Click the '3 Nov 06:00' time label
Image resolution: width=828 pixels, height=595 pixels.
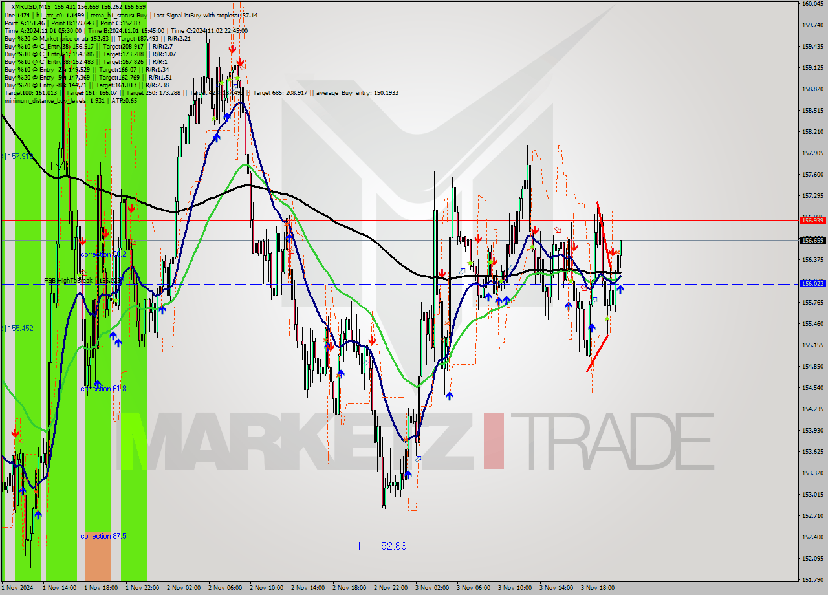[475, 588]
